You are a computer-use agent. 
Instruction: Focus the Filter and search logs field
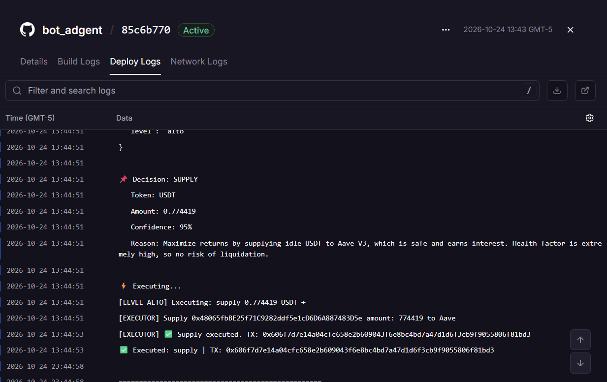click(x=272, y=91)
